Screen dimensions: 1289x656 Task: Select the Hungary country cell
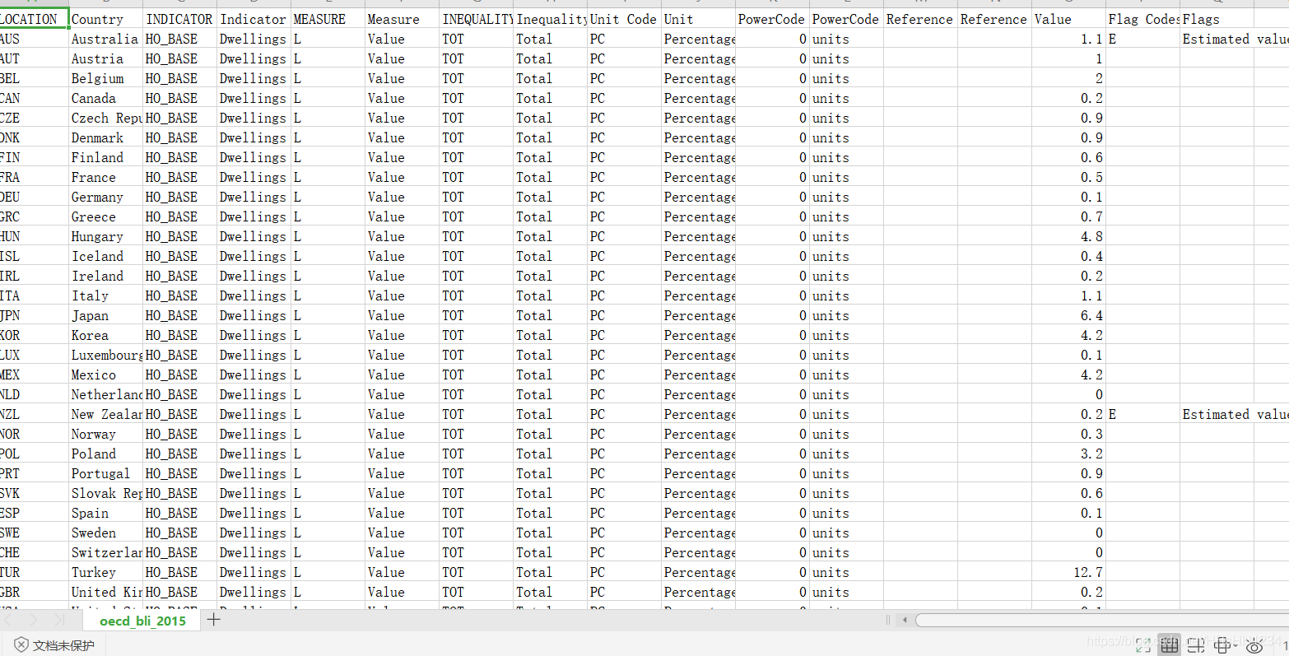click(105, 236)
